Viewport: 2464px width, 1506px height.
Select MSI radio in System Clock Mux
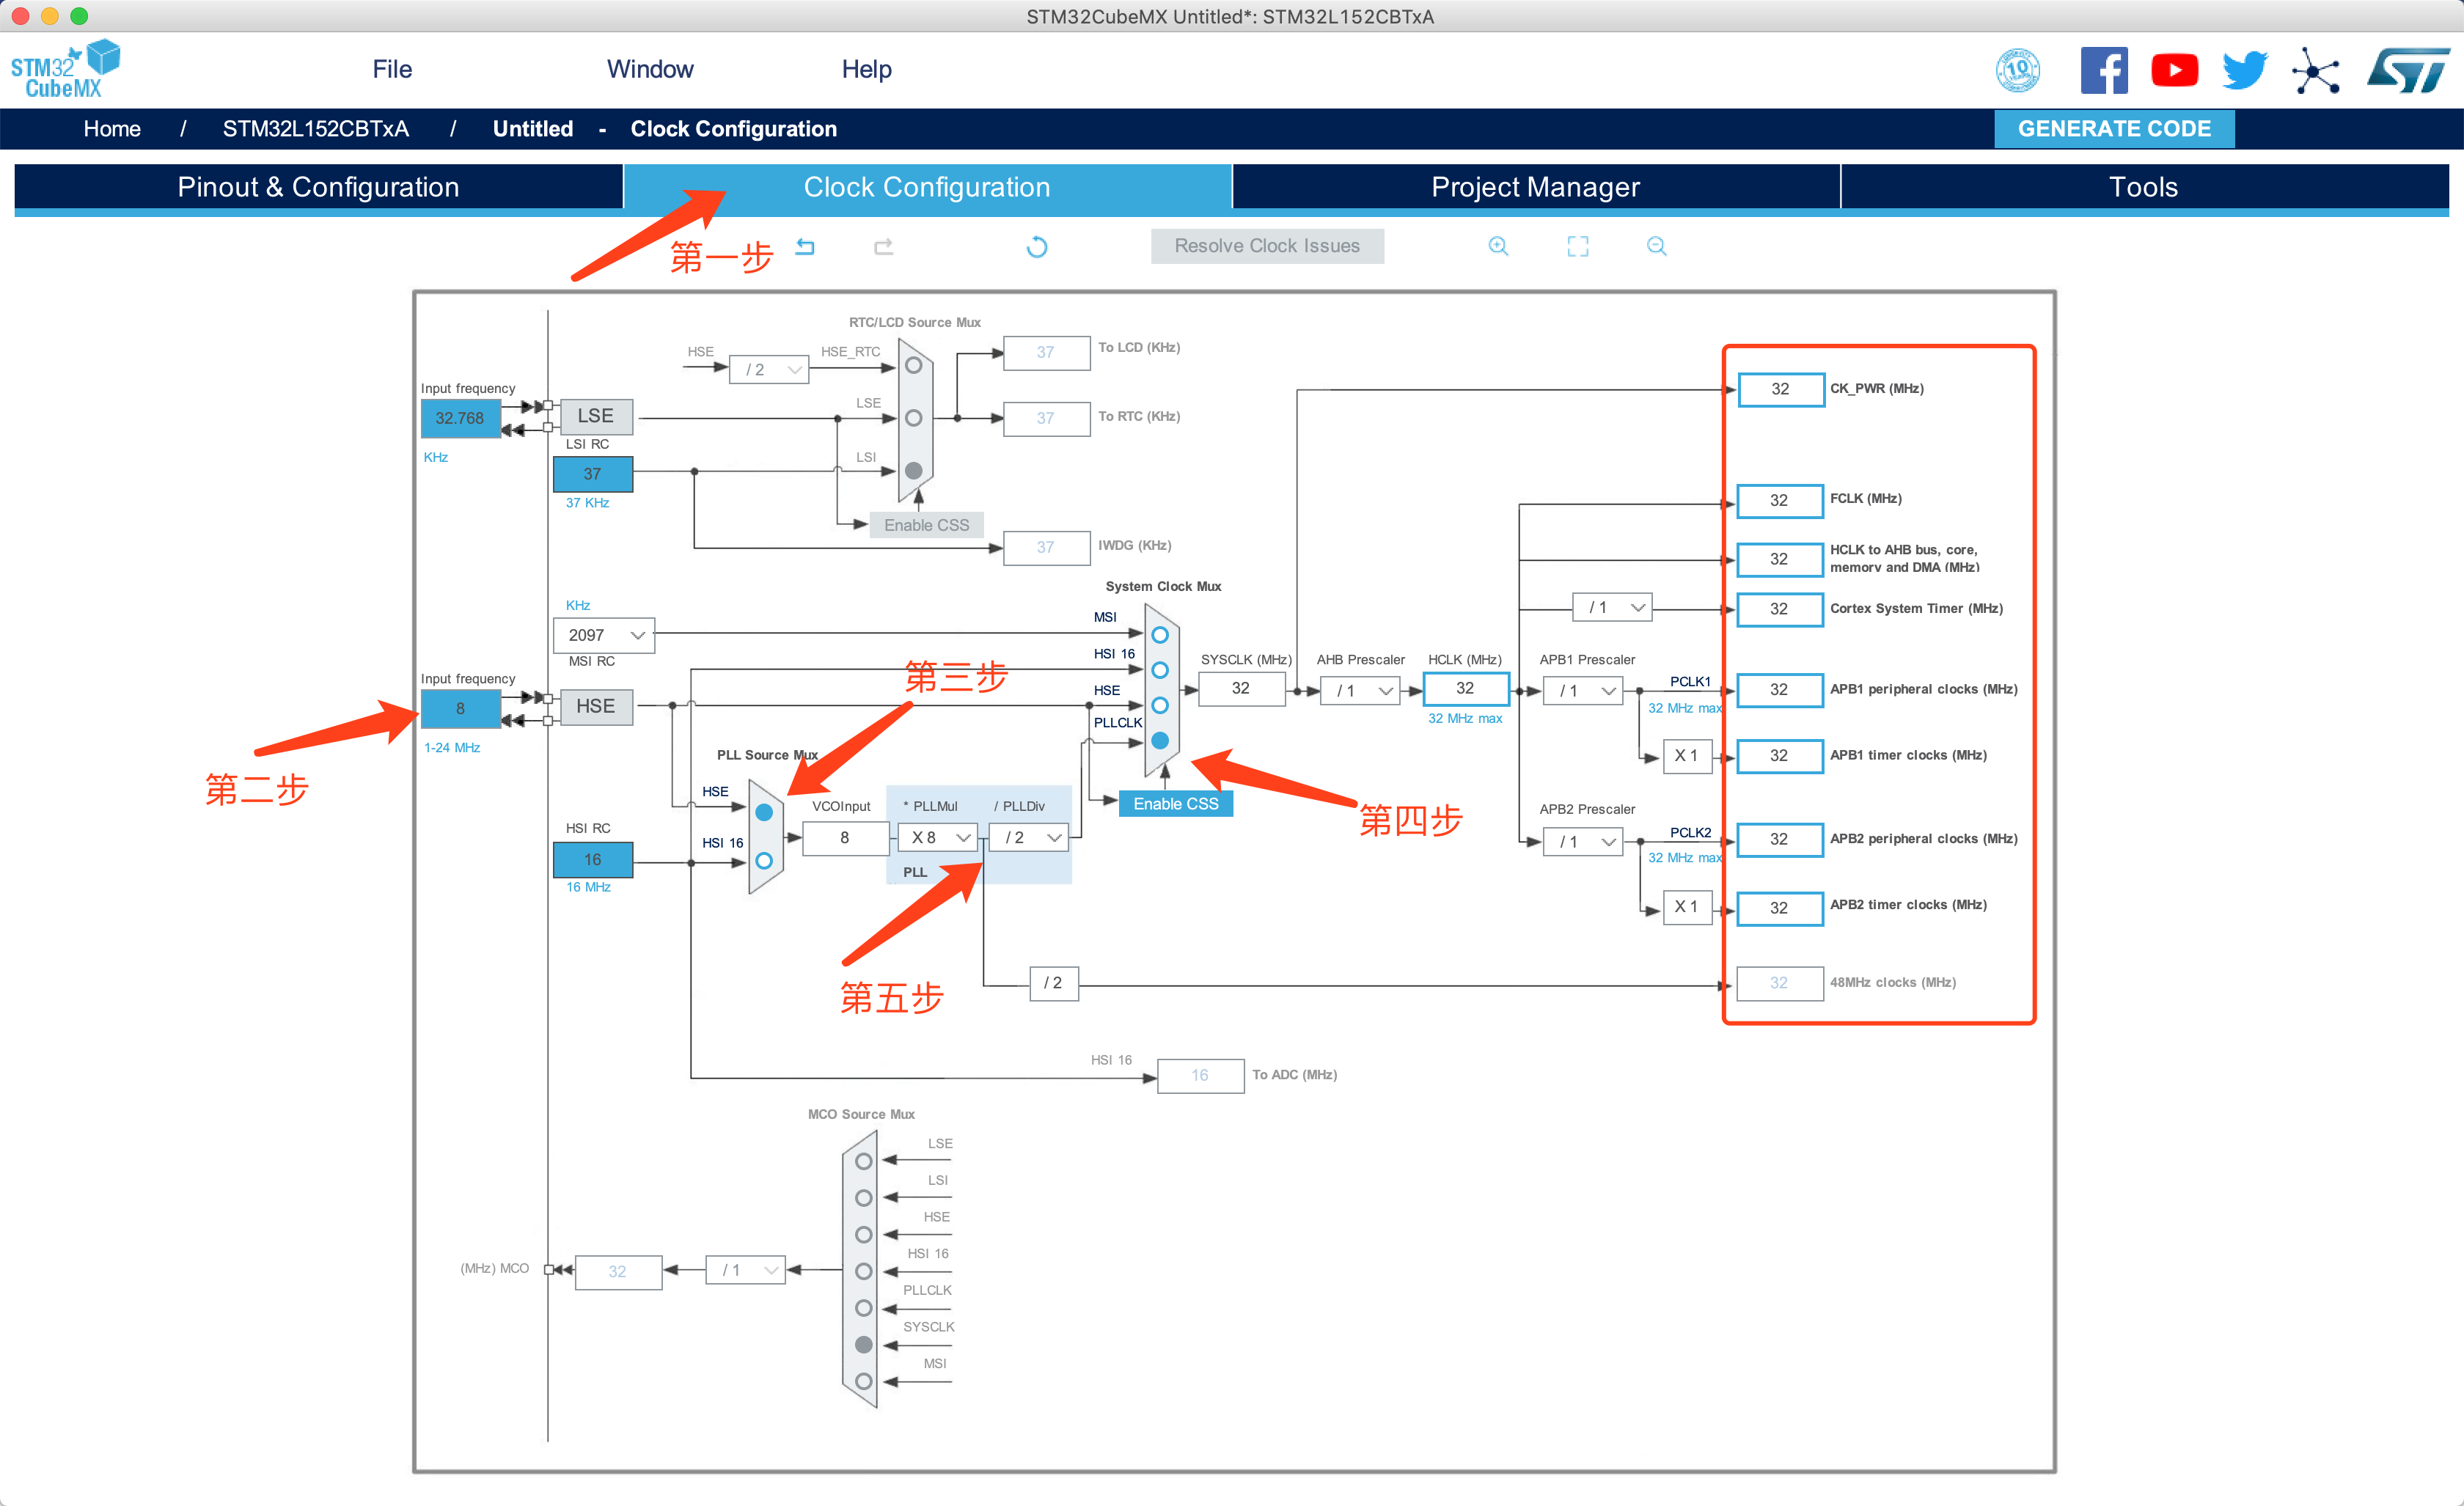click(1160, 635)
